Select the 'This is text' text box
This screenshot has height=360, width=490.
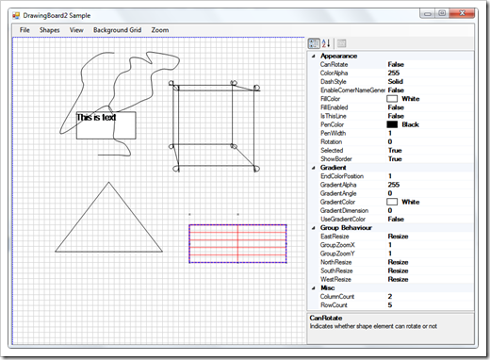[106, 125]
